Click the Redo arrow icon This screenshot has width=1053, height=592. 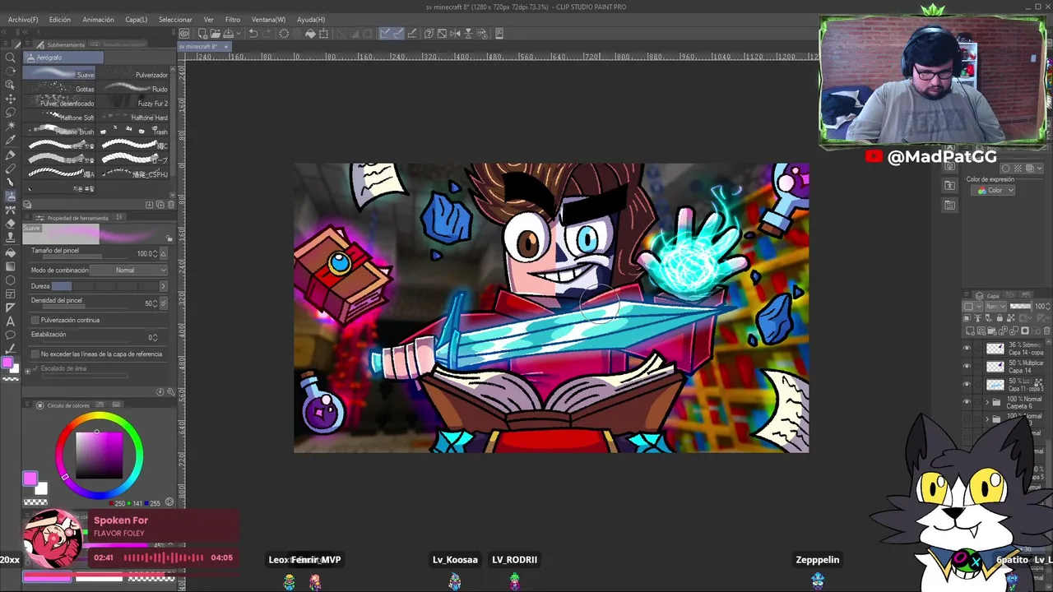(266, 34)
